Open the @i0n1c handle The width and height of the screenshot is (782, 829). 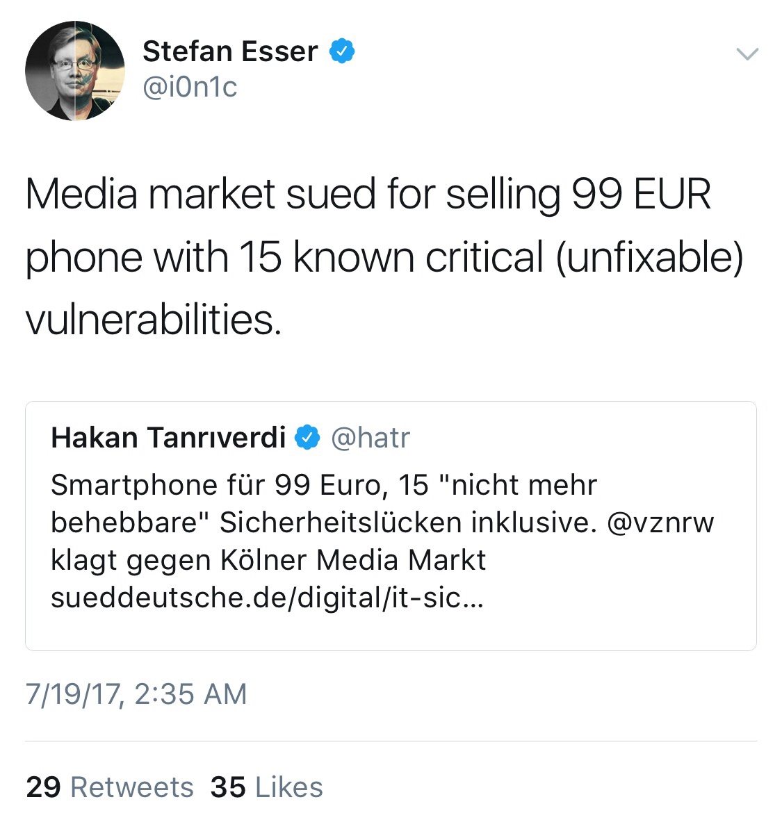pyautogui.click(x=190, y=88)
